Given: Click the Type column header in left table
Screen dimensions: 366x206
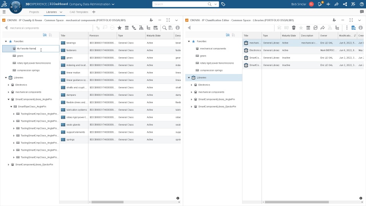Looking at the screenshot, I should [131, 35].
